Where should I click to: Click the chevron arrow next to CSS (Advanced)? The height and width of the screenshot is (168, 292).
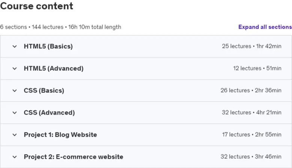15,113
